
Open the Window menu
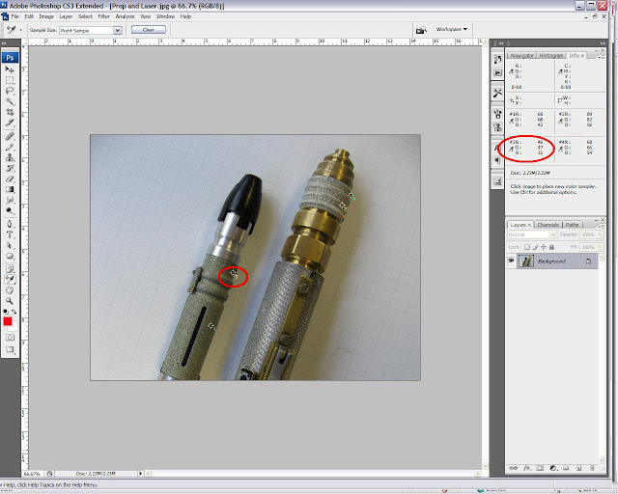pos(165,16)
